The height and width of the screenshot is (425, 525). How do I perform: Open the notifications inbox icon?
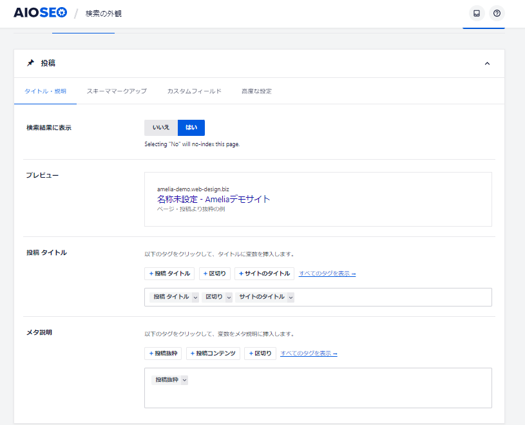tap(477, 14)
